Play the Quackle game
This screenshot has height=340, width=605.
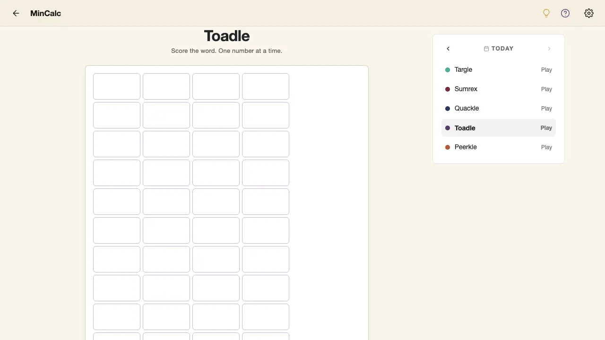(546, 109)
